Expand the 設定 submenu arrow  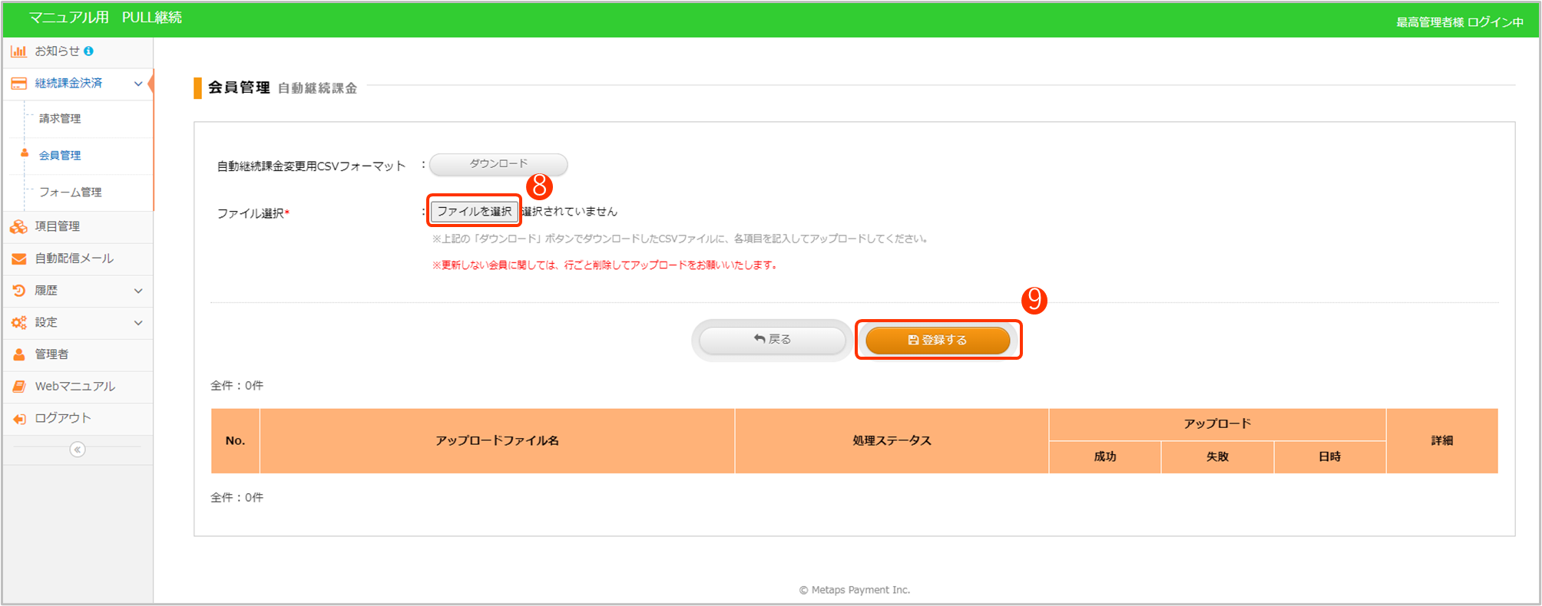[138, 323]
